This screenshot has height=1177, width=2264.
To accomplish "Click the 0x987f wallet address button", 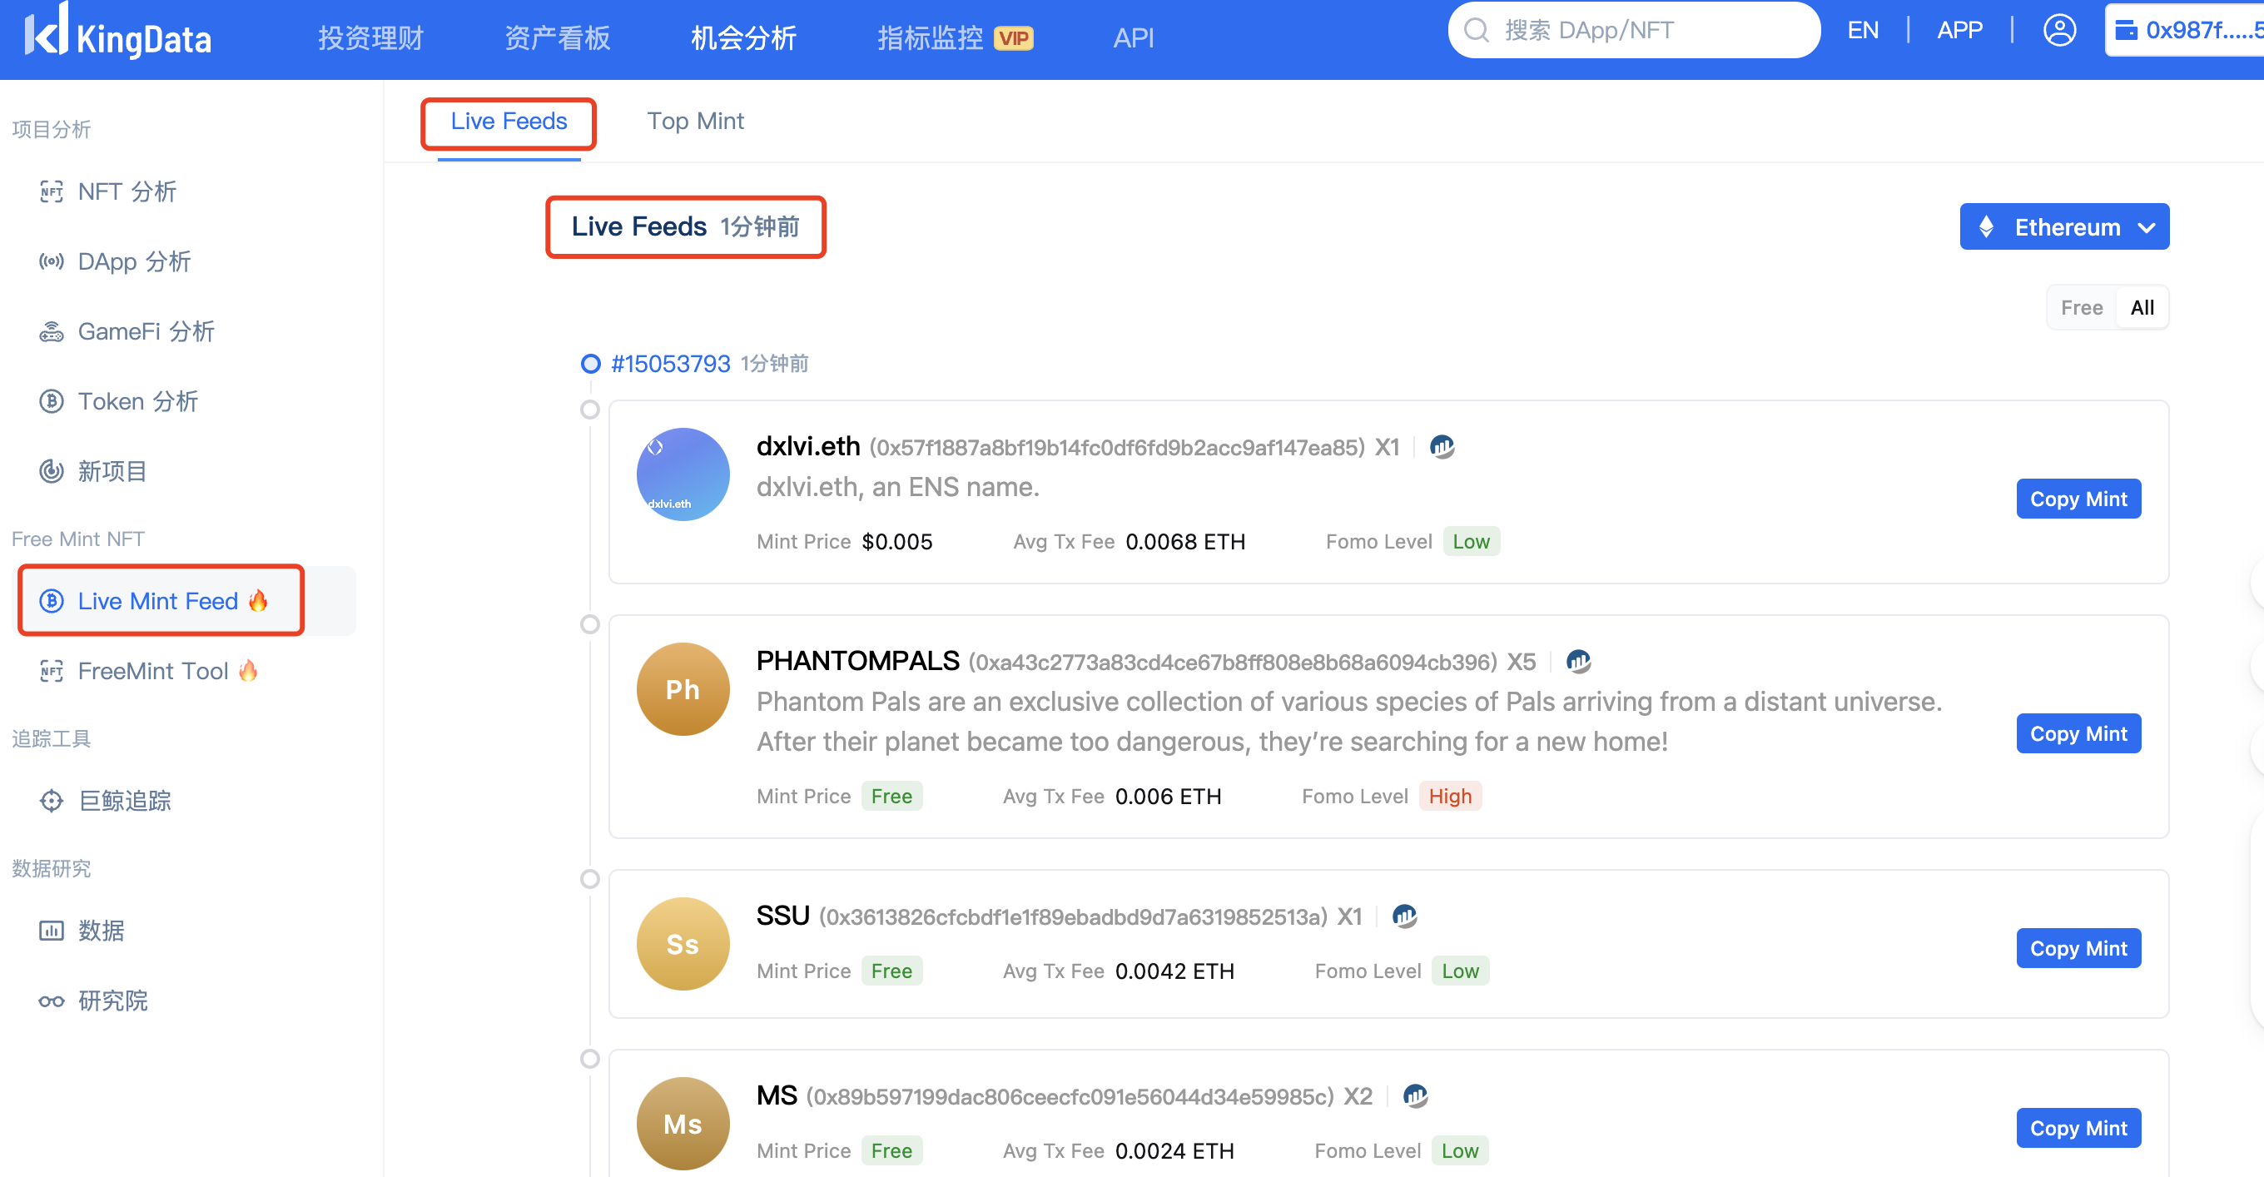I will click(2186, 31).
